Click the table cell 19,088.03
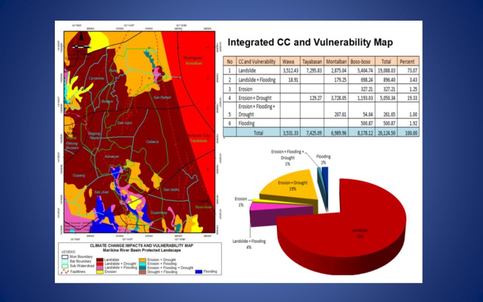This screenshot has height=302, width=483. [386, 70]
